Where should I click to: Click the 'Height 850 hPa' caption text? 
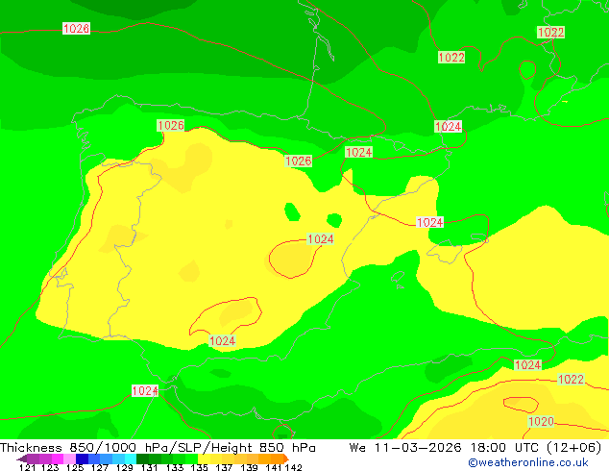pos(263,448)
